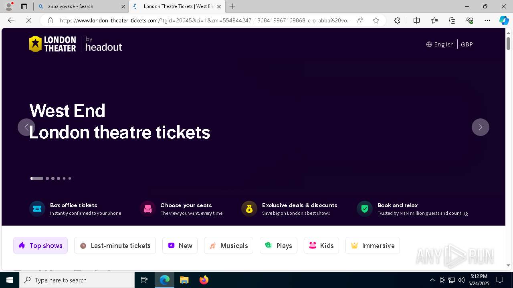
Task: Open a new browser tab
Action: pos(232,6)
